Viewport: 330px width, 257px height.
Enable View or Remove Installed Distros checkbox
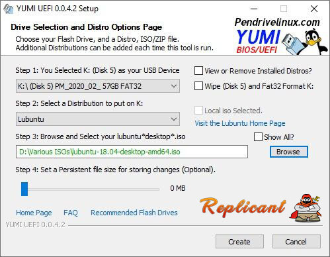tap(198, 71)
